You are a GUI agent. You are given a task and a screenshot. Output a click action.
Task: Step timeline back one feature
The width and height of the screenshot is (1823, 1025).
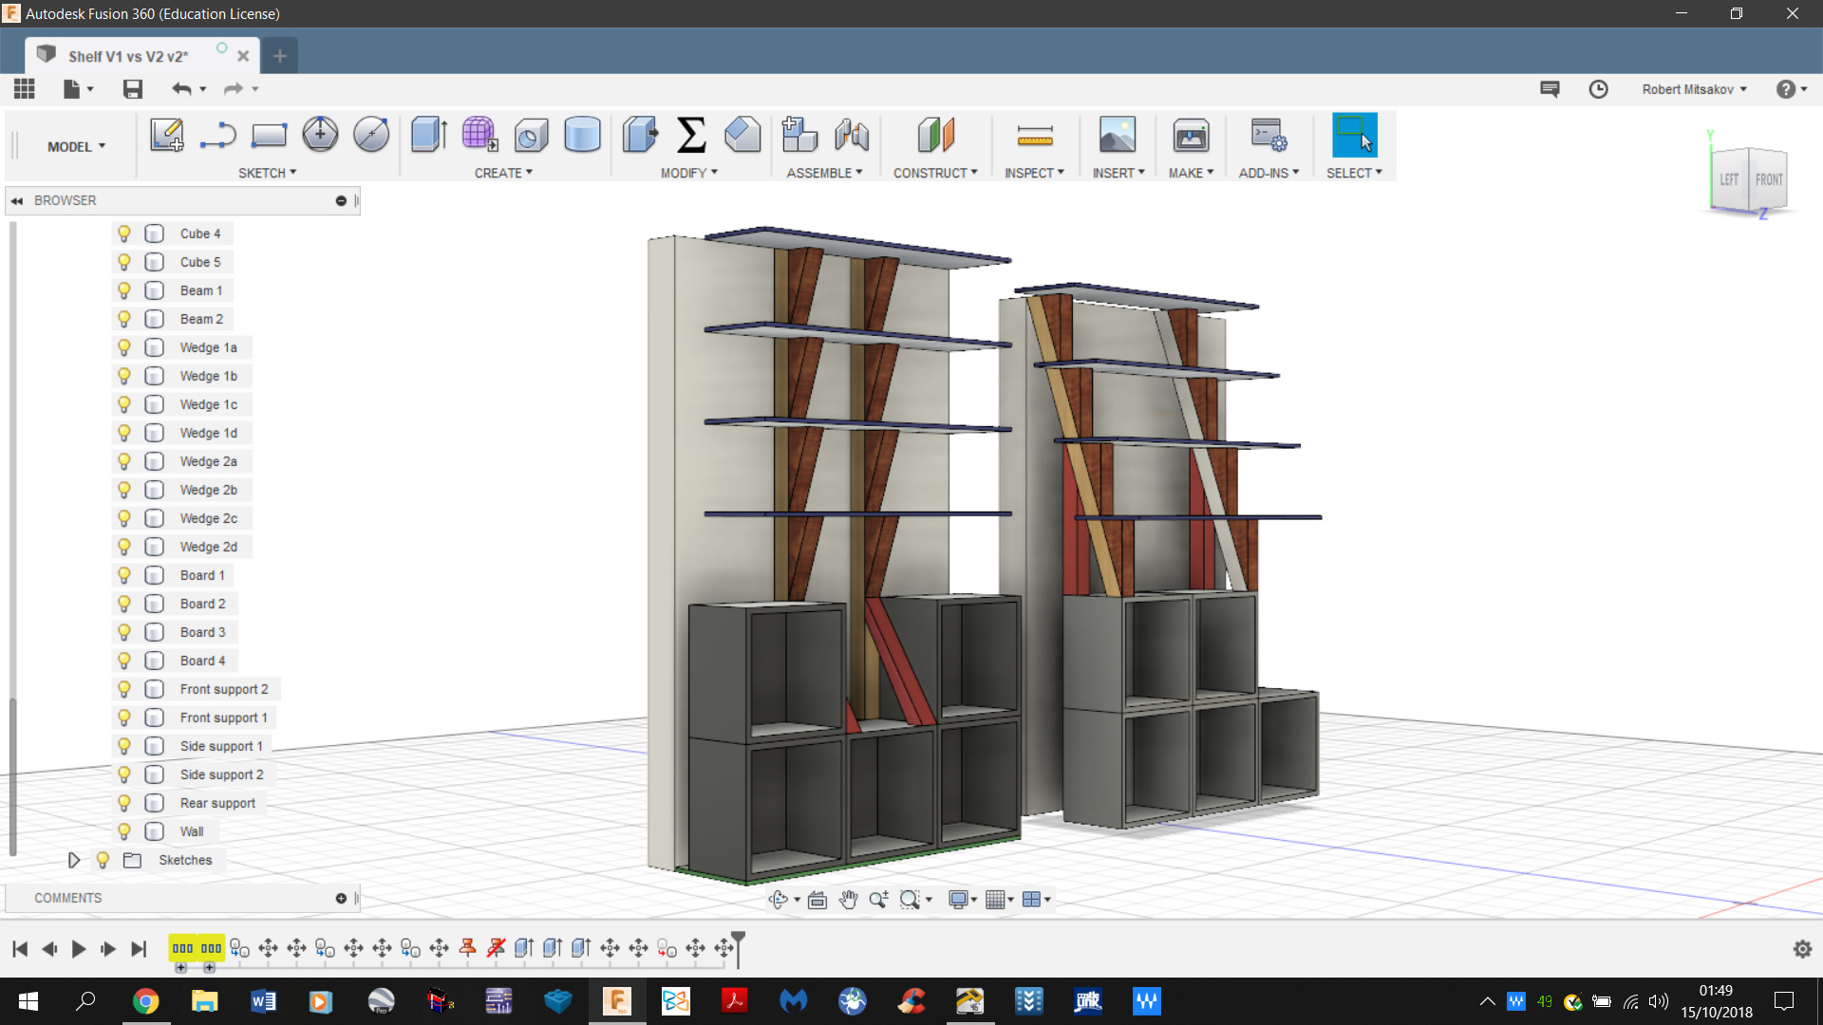[x=49, y=949]
